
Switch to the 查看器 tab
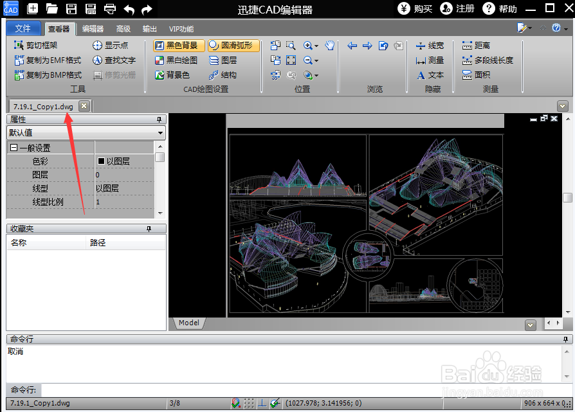click(x=59, y=28)
